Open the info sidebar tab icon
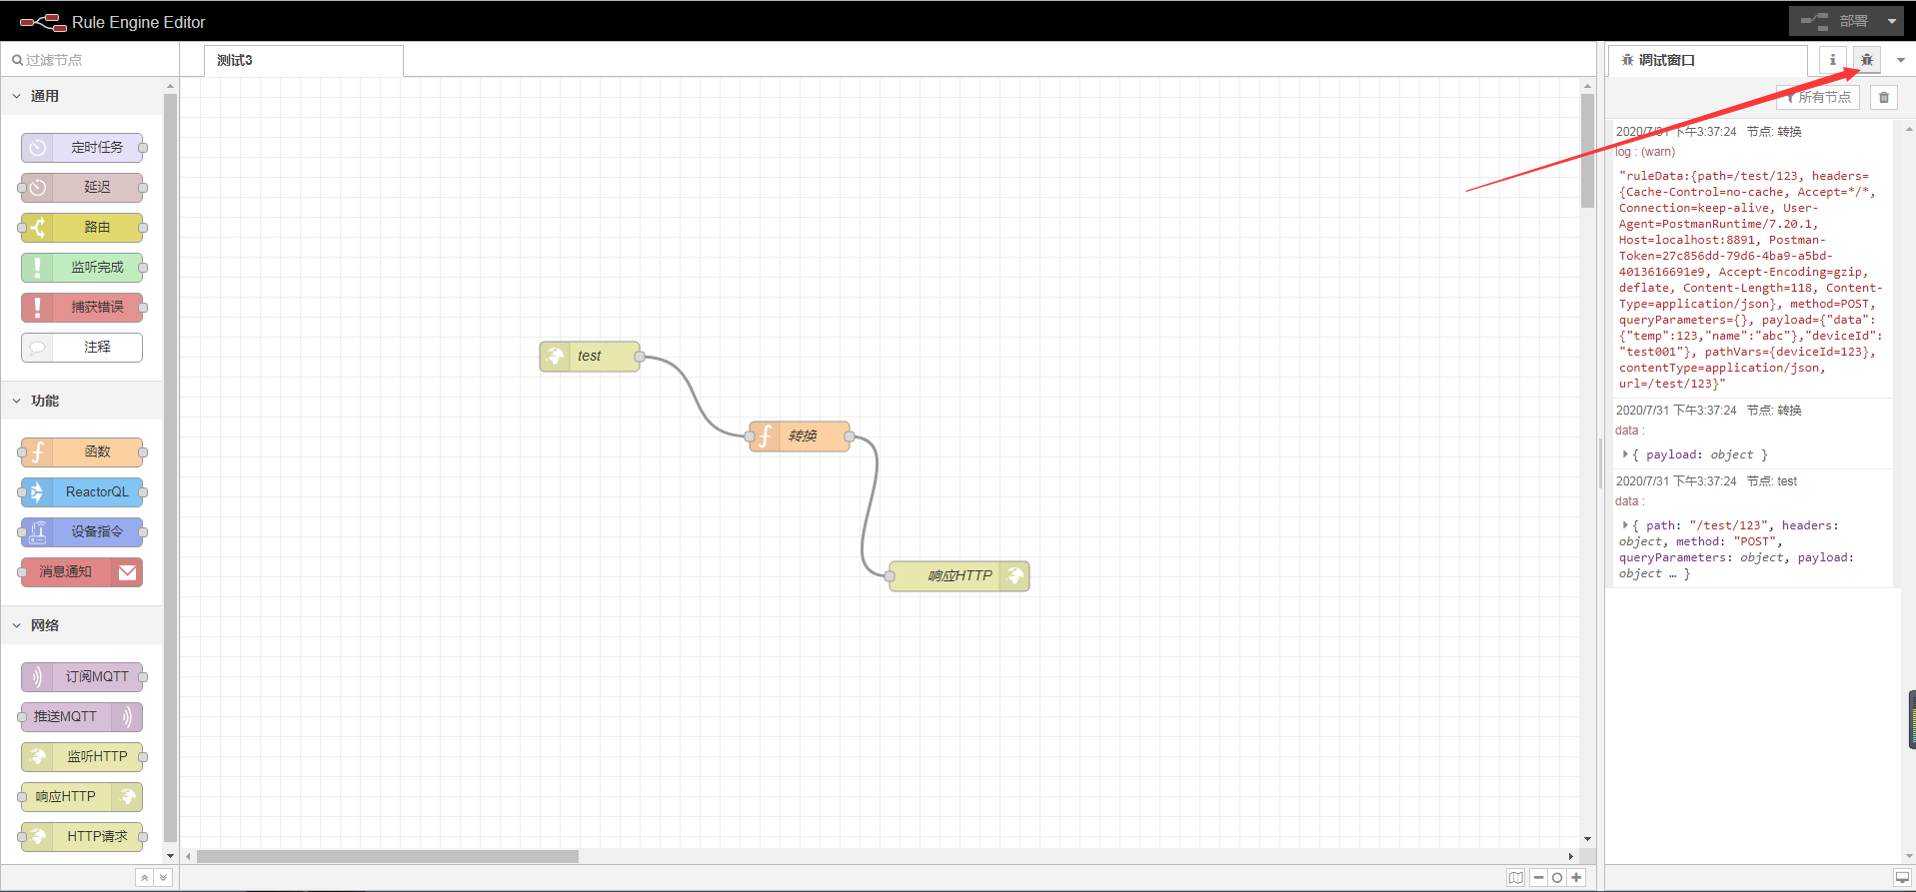 (x=1832, y=60)
